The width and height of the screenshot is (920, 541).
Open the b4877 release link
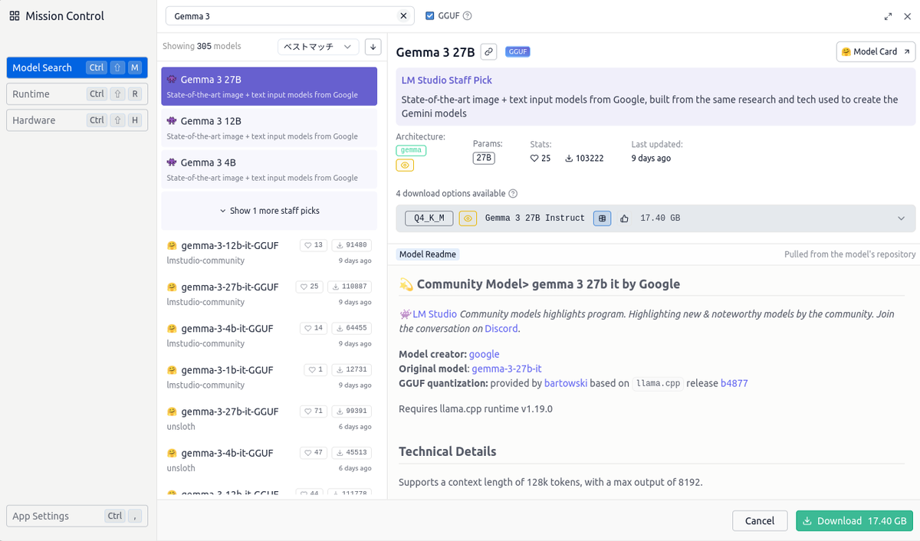pyautogui.click(x=734, y=383)
